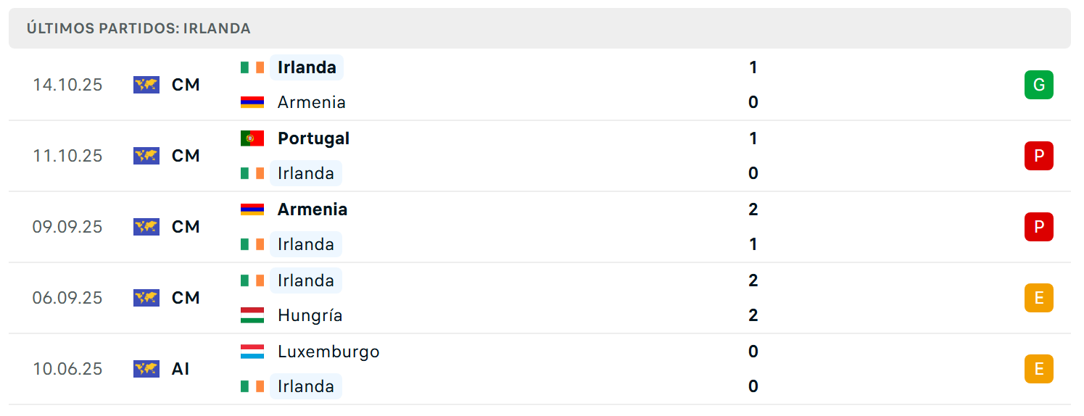Click the world map icon for 14.10.25 match
The image size is (1084, 416).
(146, 85)
